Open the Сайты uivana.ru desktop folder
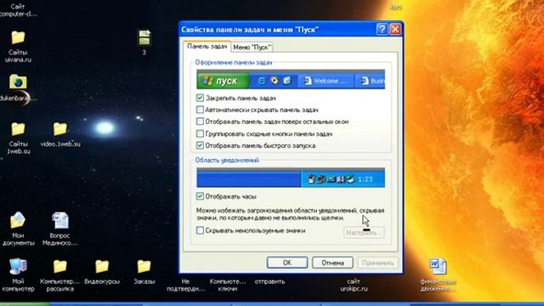This screenshot has width=544, height=306. coord(18,37)
